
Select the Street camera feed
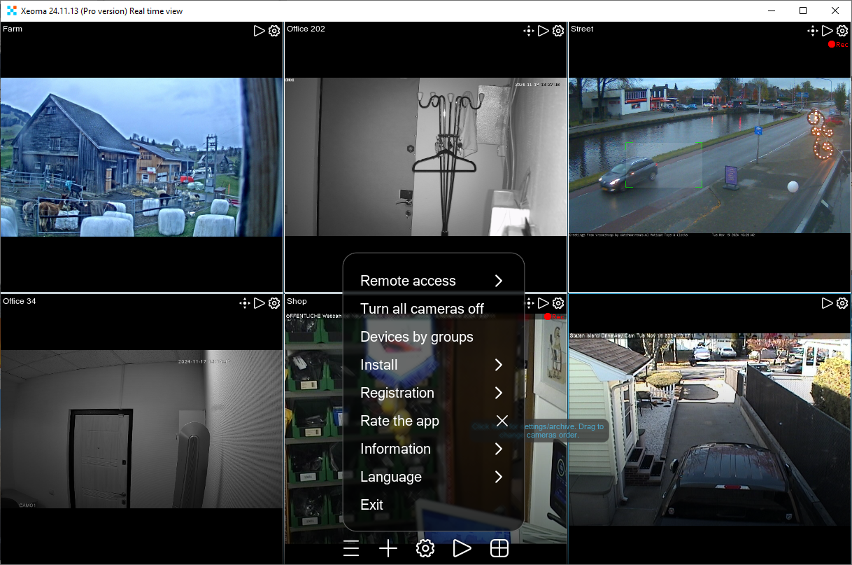point(709,157)
